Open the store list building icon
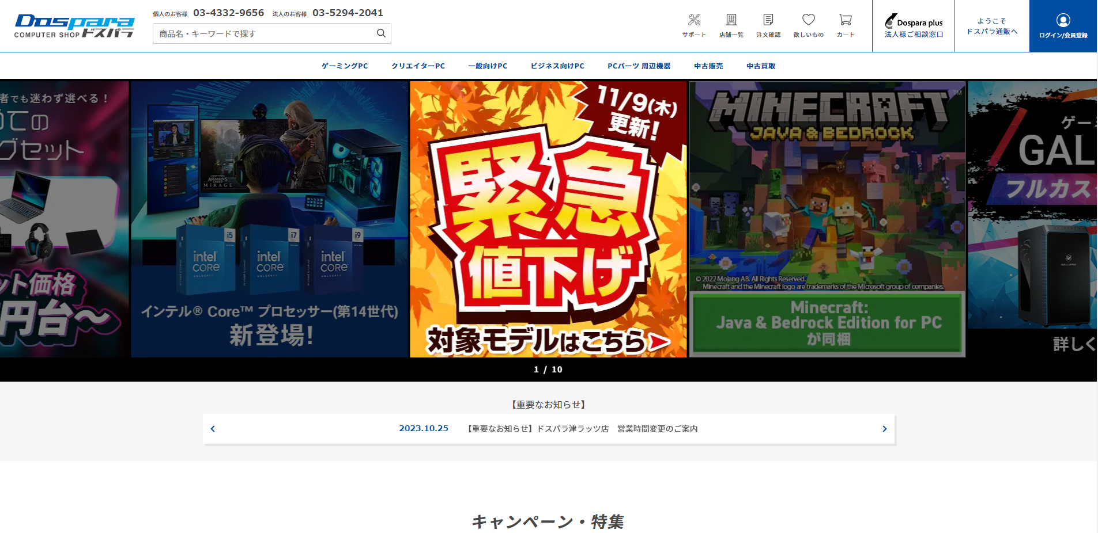This screenshot has height=533, width=1098. (x=731, y=21)
